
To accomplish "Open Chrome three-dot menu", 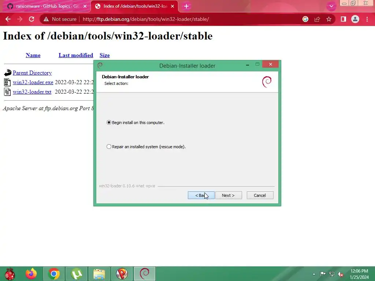I will tap(367, 19).
